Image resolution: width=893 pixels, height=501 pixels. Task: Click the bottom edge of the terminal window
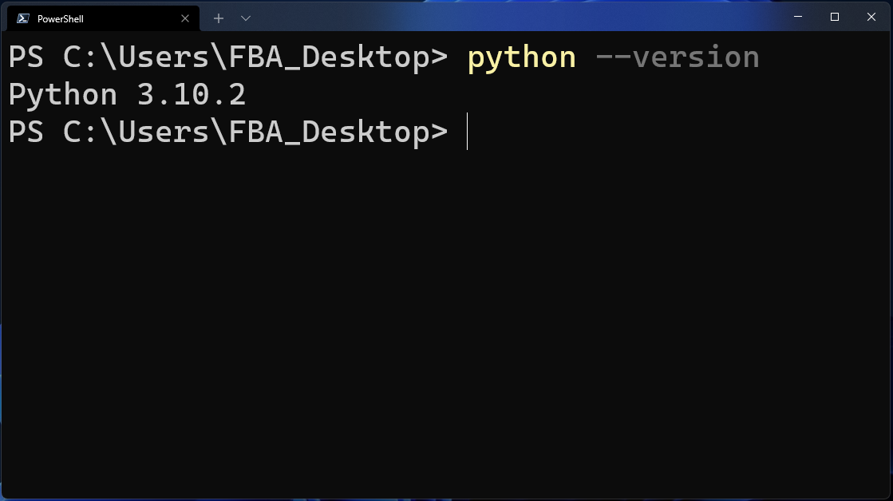point(447,498)
